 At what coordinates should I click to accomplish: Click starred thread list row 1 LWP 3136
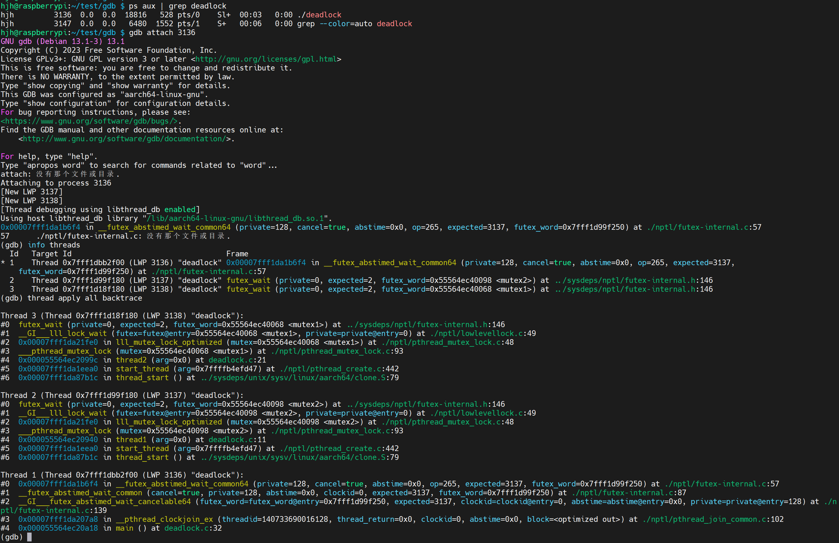pos(368,267)
